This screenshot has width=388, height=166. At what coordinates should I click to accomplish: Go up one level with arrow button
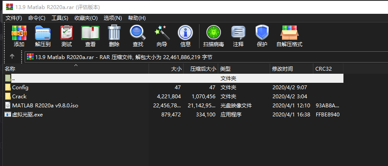pyautogui.click(x=12, y=56)
